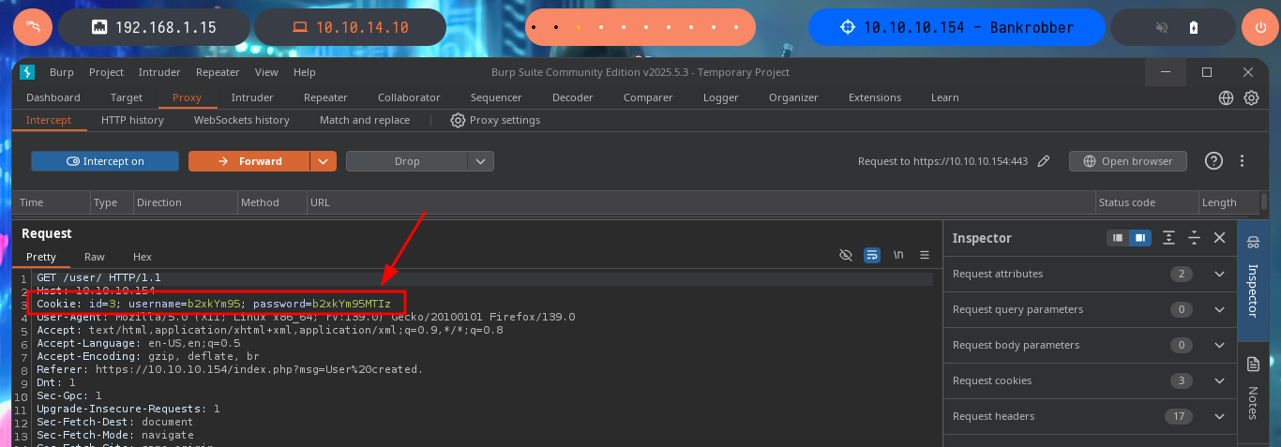Open the Repeater menu in menu bar
1281x447 pixels.
click(x=218, y=72)
